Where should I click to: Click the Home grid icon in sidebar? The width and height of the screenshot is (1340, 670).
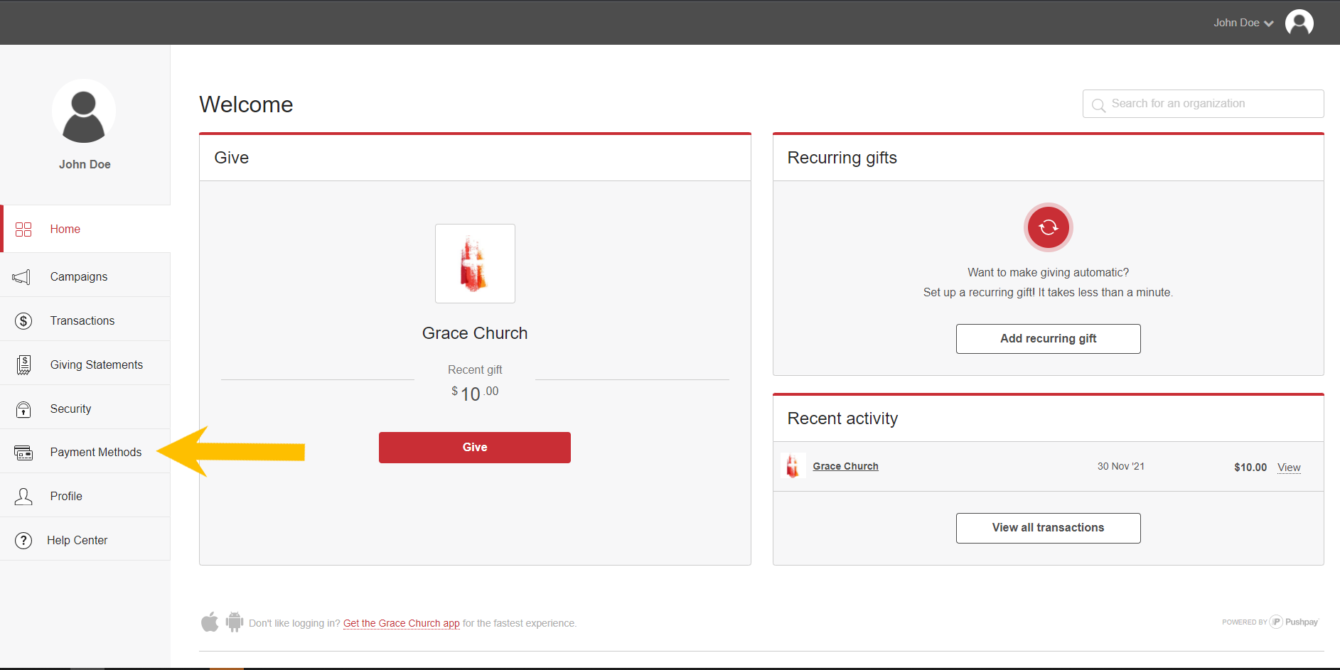(x=23, y=229)
